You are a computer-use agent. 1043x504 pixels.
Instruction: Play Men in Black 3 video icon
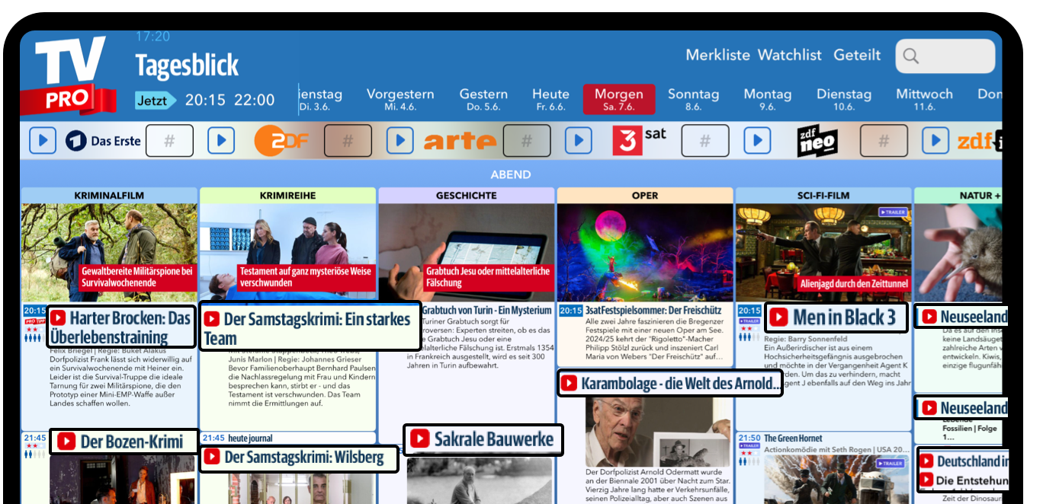(778, 317)
